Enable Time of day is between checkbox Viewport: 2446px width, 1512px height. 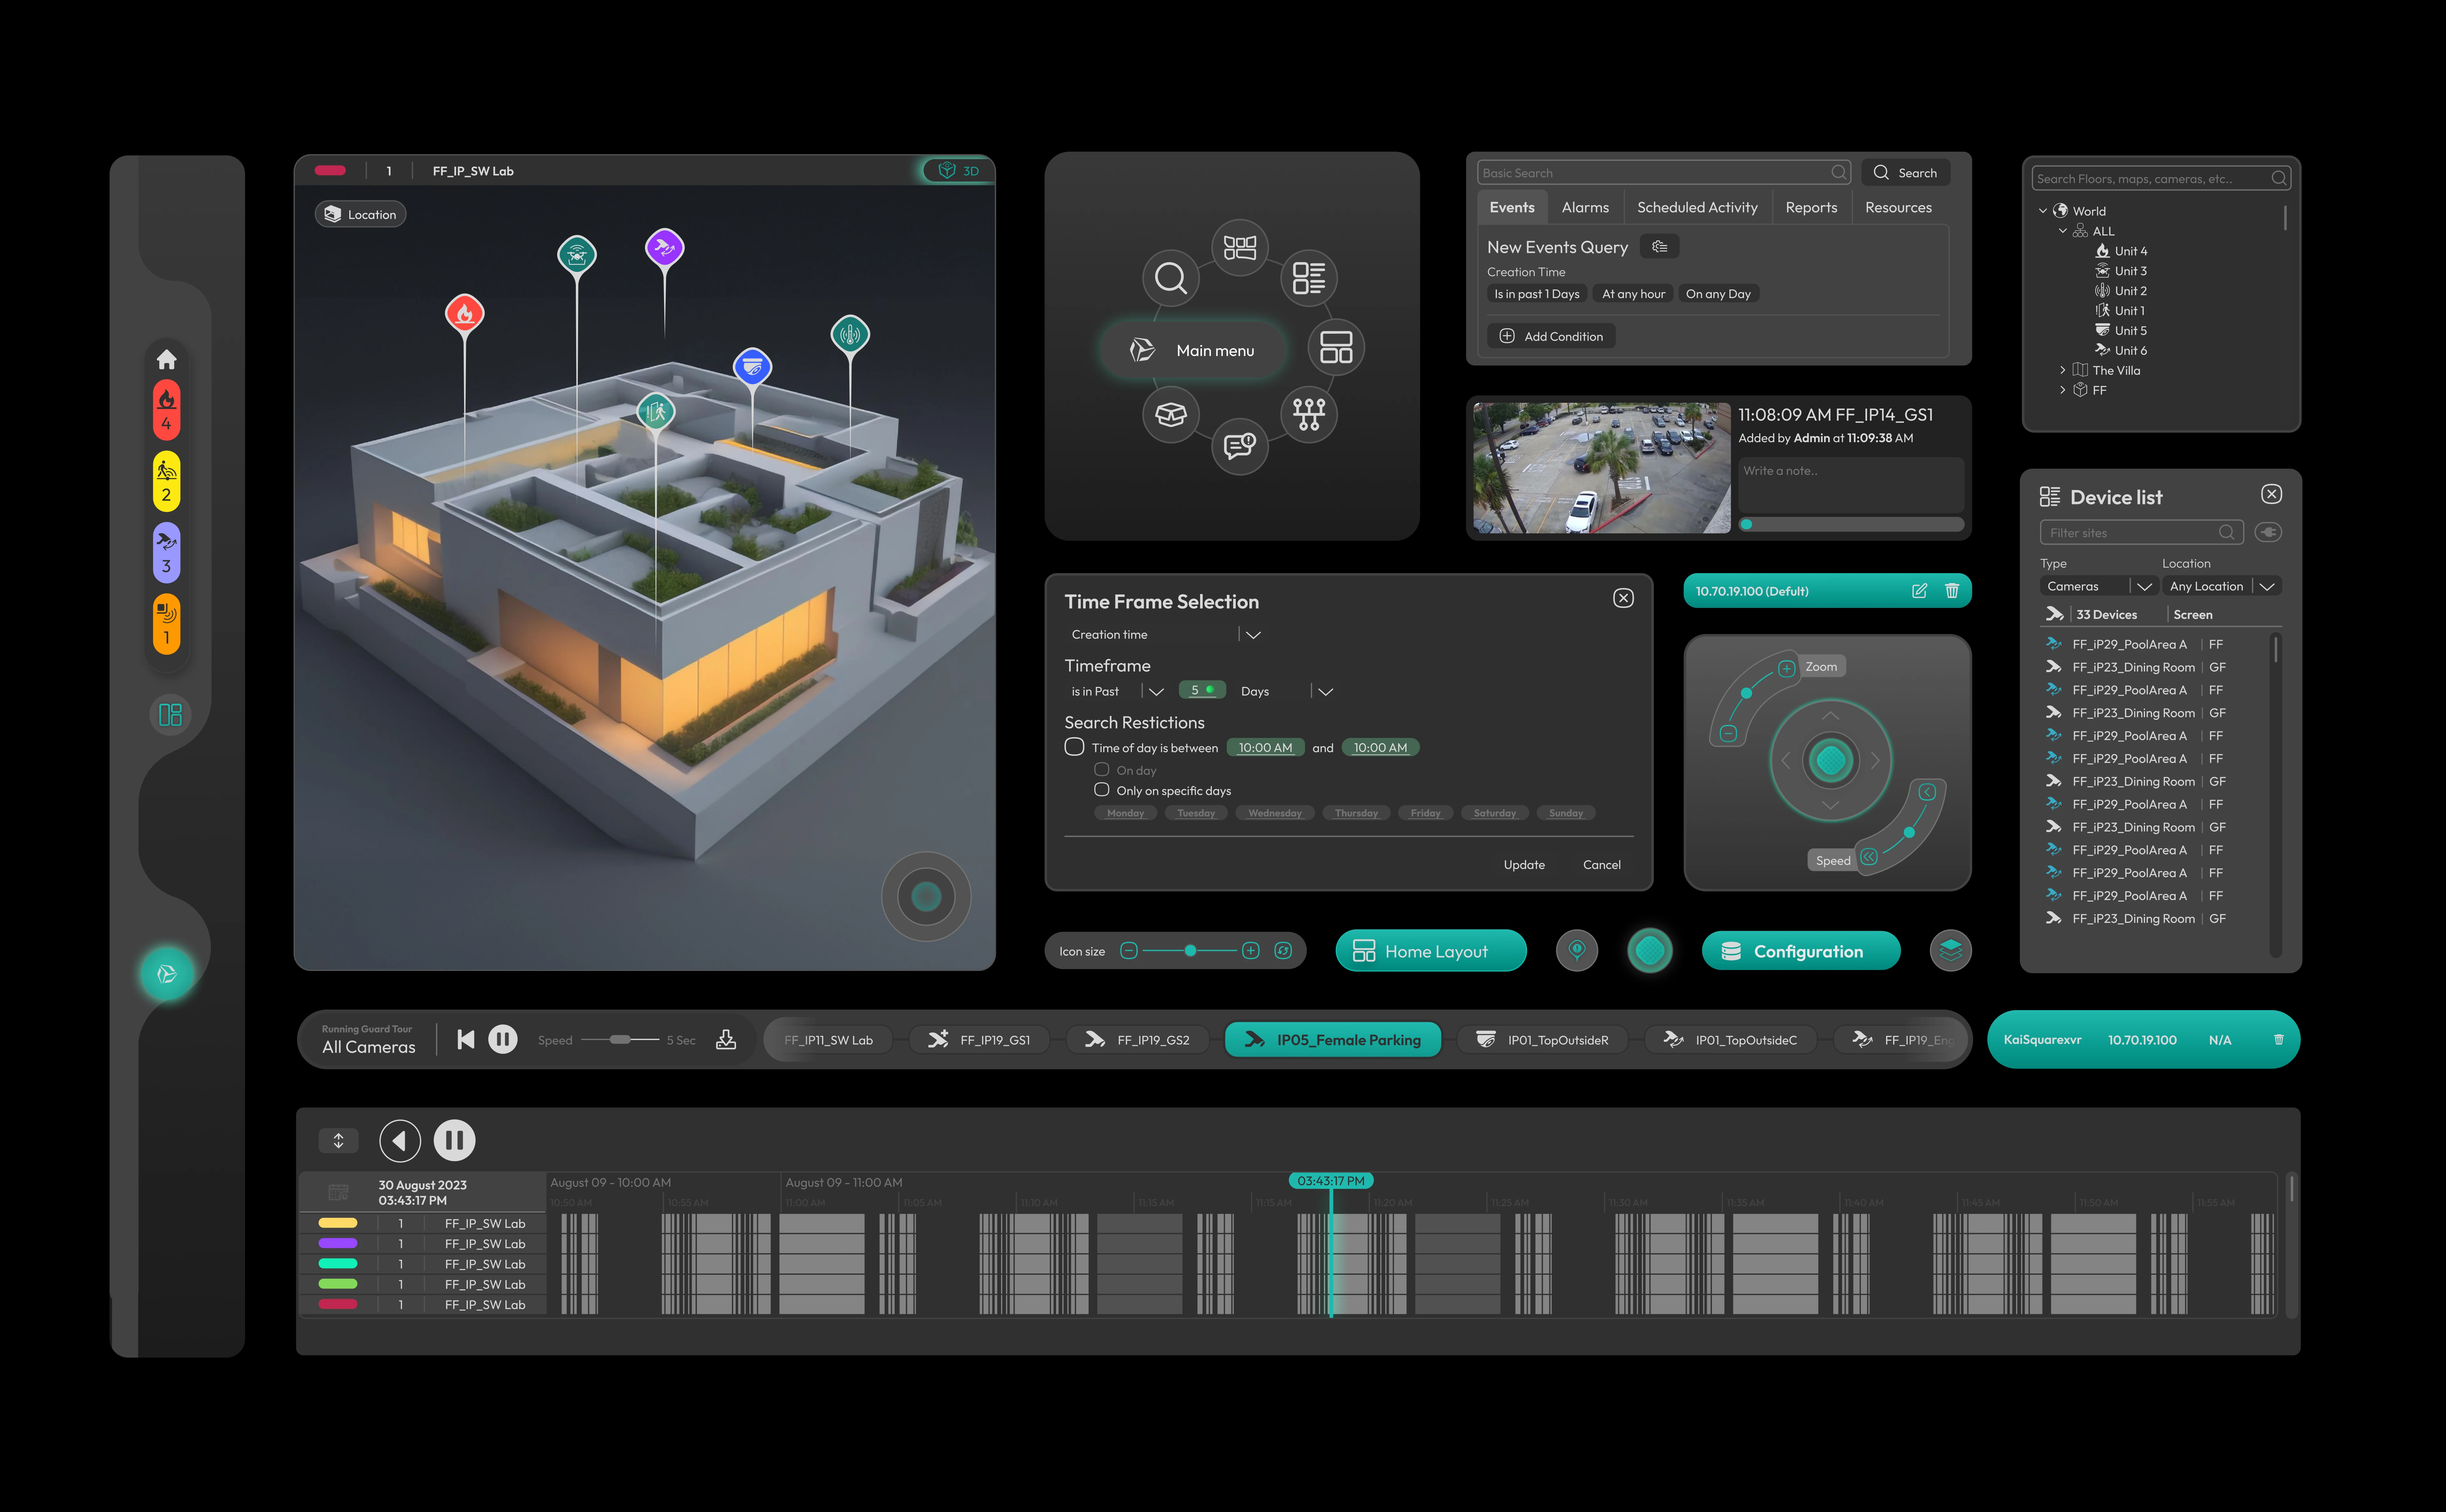(x=1074, y=747)
